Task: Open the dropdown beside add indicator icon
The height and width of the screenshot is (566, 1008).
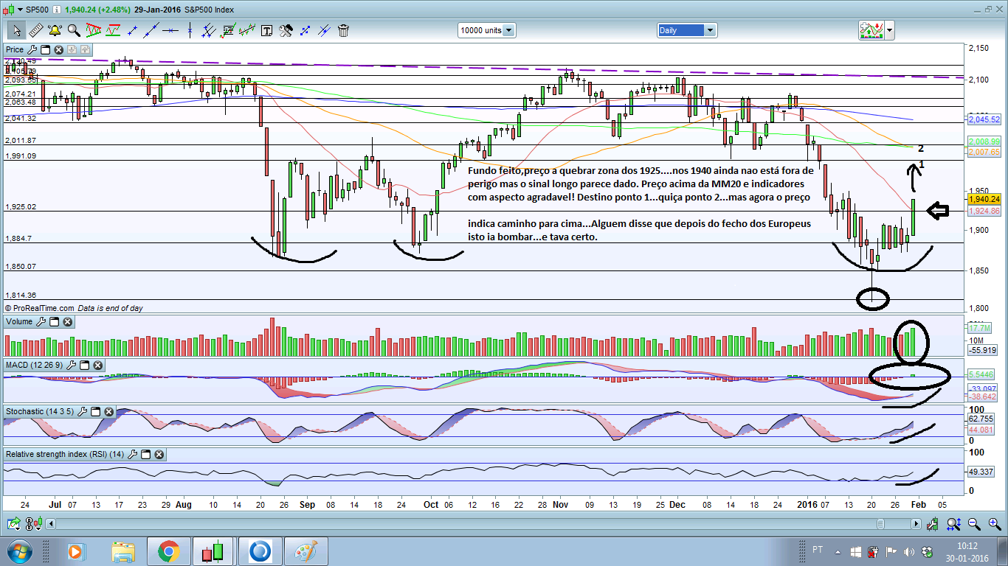Action: click(890, 30)
